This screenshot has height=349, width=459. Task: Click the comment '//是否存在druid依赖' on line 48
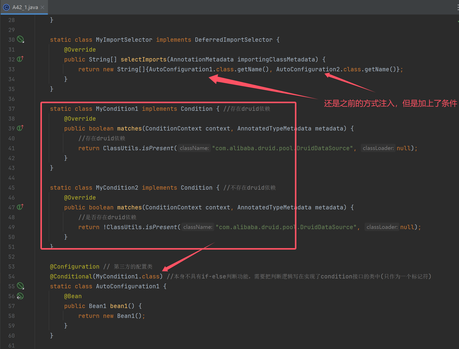[107, 217]
